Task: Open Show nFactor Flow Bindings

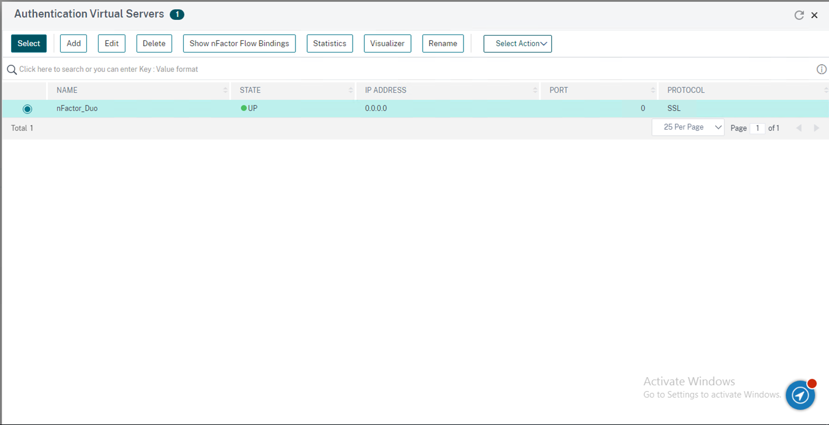Action: 239,44
